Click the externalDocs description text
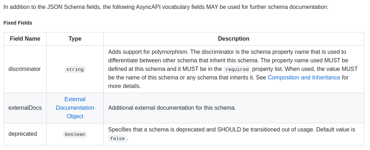The width and height of the screenshot is (370, 150). (172, 108)
